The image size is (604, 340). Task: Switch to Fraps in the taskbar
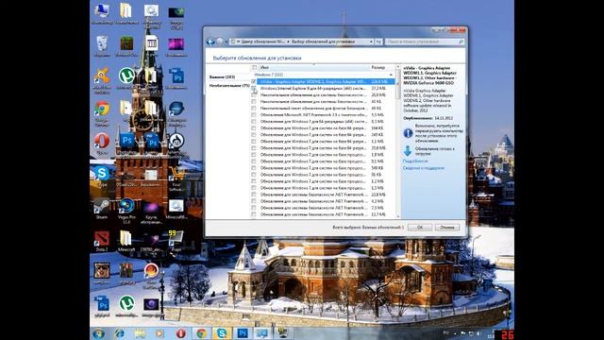point(283,333)
